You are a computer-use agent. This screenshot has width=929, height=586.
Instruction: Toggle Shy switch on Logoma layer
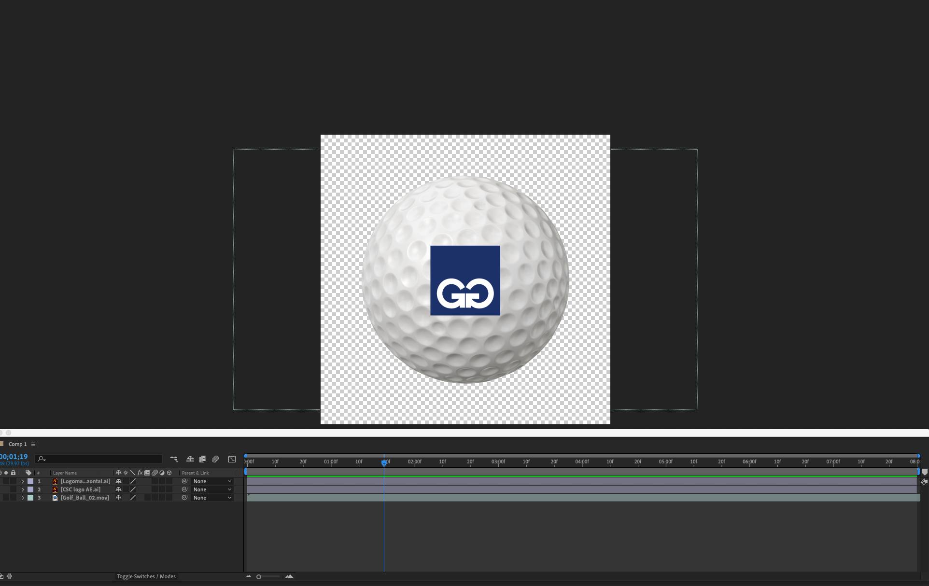118,481
